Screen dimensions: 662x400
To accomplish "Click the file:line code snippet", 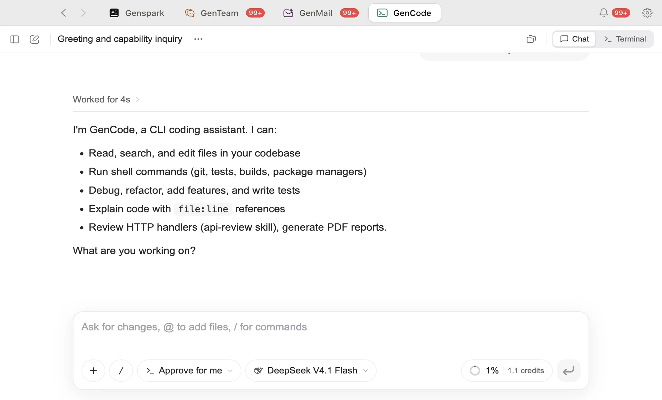I will point(203,209).
